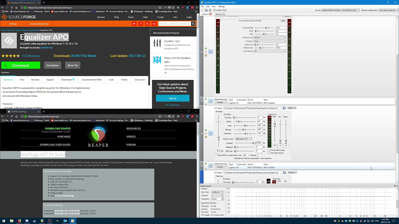Add filter with green plus on row 8

(x=206, y=130)
